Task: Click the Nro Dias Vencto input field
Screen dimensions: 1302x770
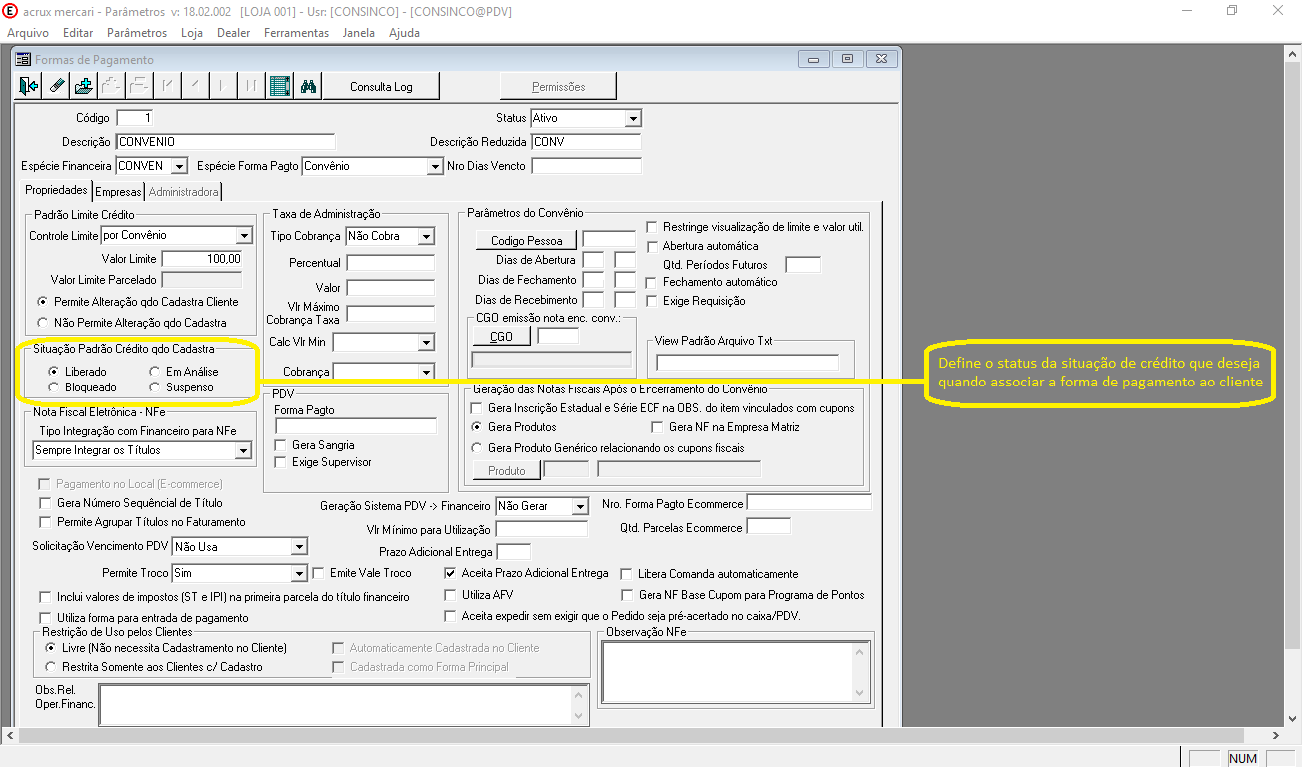Action: (x=586, y=166)
